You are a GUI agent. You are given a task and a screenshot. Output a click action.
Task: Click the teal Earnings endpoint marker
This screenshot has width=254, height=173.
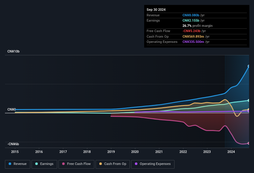point(249,101)
